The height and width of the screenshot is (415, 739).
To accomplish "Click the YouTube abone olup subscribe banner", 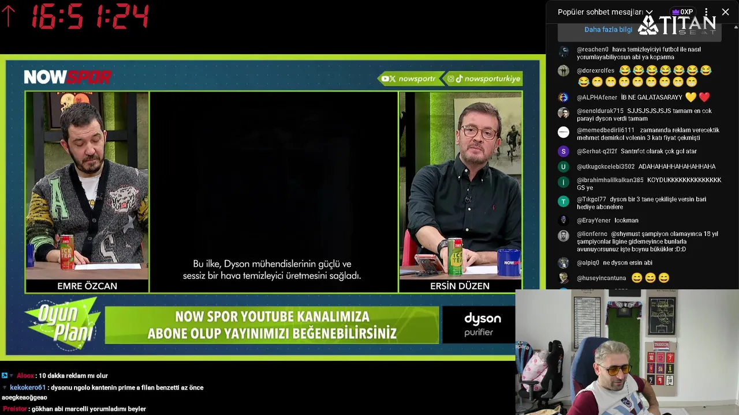I will pyautogui.click(x=271, y=325).
